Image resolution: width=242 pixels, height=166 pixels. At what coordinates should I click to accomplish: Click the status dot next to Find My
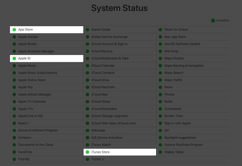click(x=14, y=159)
